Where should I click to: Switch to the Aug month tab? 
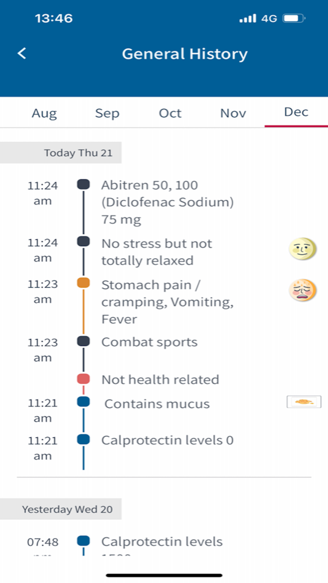click(x=44, y=113)
